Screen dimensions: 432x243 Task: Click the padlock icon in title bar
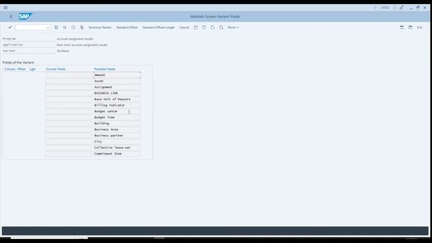pos(402,7)
